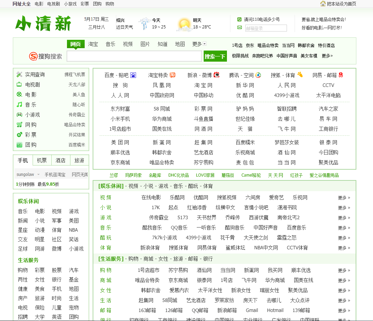Open the Gmail link in 邮箱 row
373x321 pixels.
pyautogui.click(x=252, y=310)
